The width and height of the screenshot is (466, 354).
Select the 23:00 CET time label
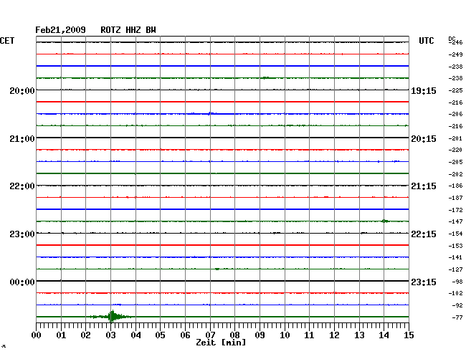point(22,234)
